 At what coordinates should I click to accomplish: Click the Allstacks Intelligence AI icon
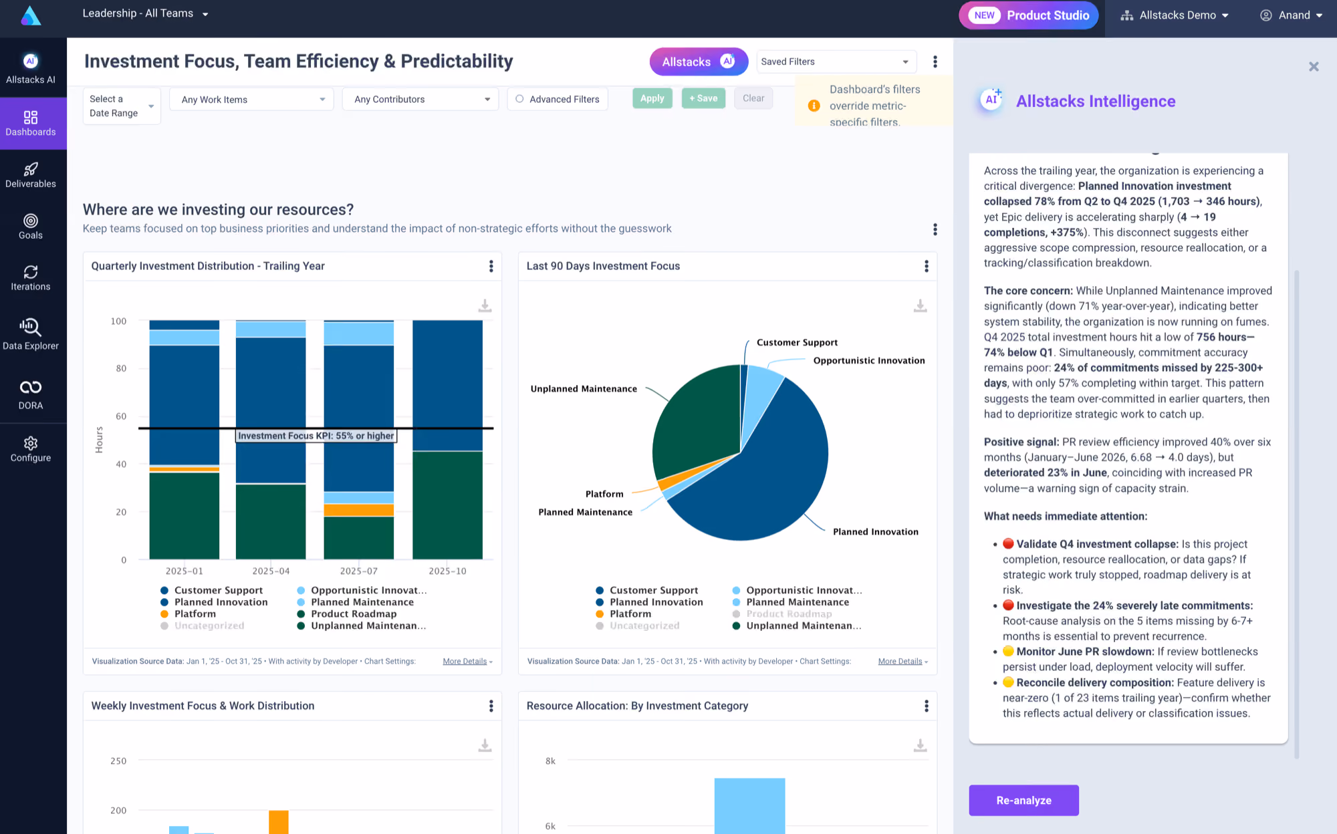(x=991, y=100)
